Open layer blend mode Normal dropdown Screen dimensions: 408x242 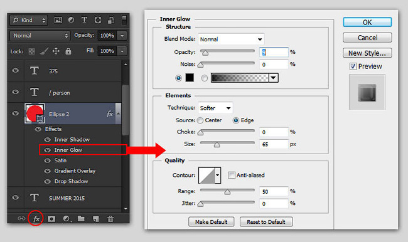click(40, 36)
